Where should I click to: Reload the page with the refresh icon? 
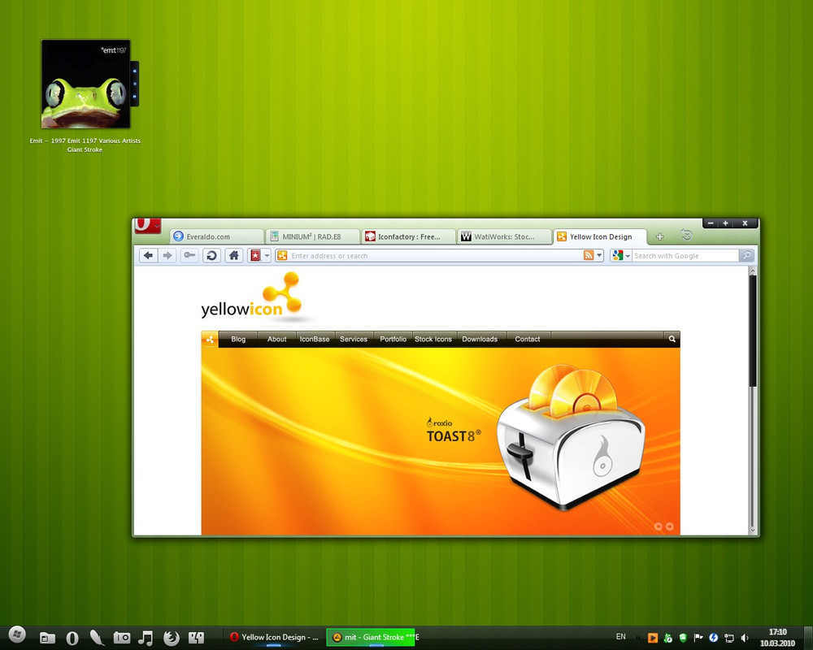(x=212, y=256)
